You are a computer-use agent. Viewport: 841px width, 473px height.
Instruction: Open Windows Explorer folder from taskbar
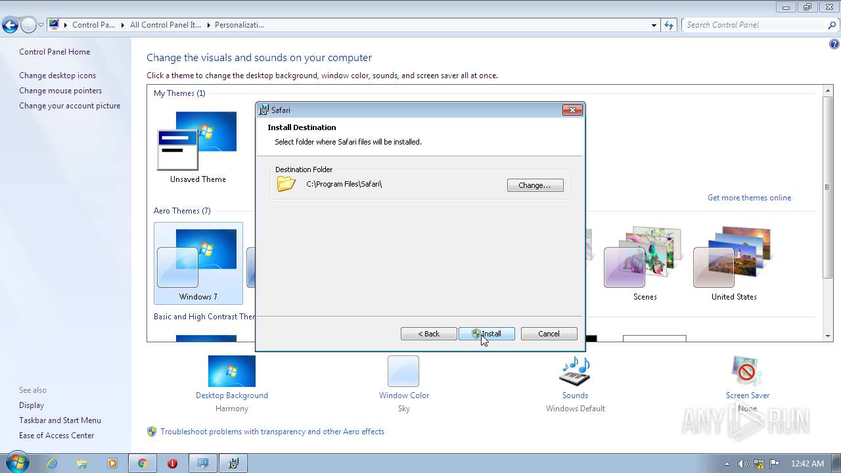[x=82, y=463]
